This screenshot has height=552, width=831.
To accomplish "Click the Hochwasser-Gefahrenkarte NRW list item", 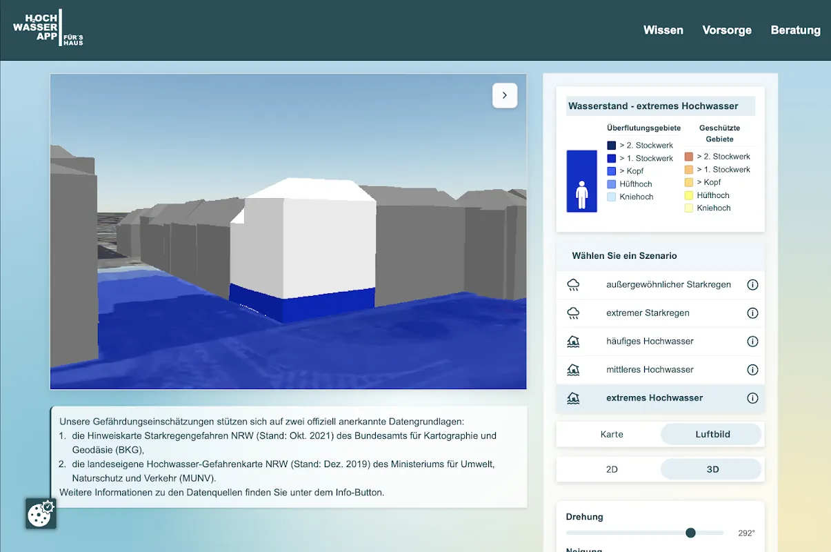I will (x=283, y=471).
